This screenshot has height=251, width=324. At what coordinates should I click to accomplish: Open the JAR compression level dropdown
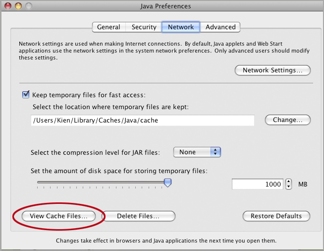[x=197, y=152]
